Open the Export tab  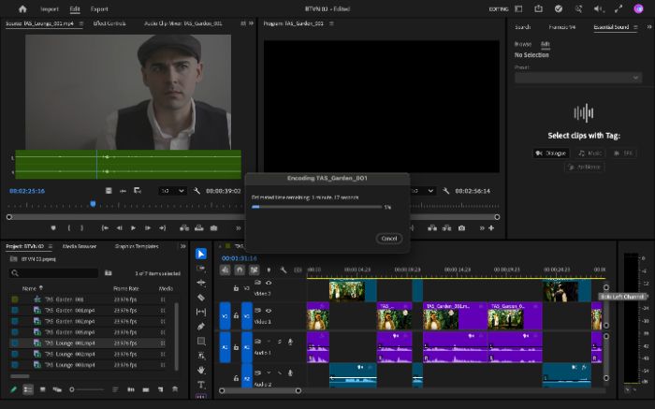(x=99, y=8)
